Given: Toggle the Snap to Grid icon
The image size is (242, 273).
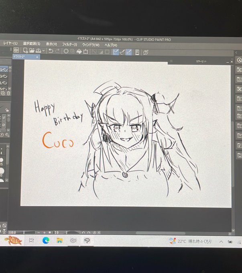Looking at the screenshot, I should coord(129,52).
